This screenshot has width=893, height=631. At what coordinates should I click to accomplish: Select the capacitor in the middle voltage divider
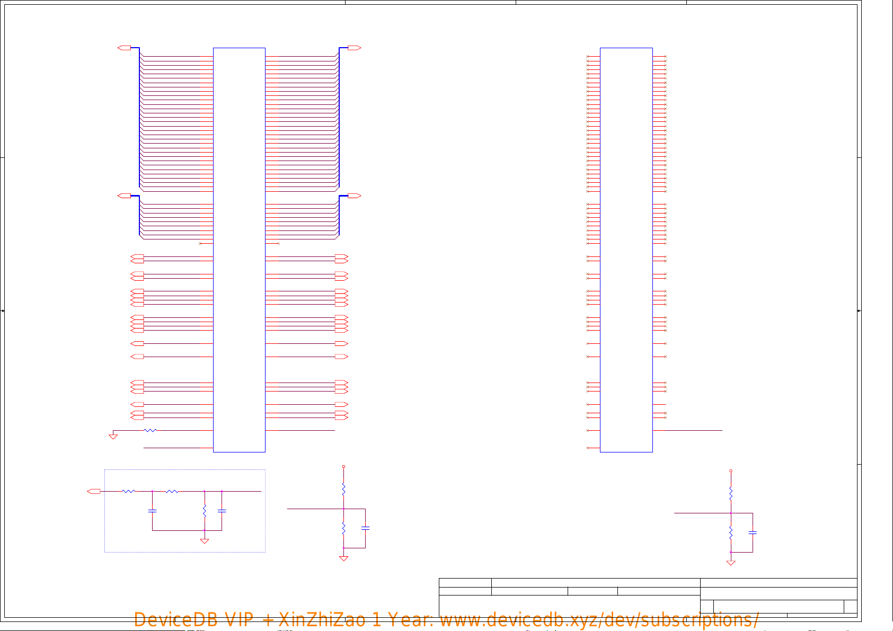click(x=365, y=528)
